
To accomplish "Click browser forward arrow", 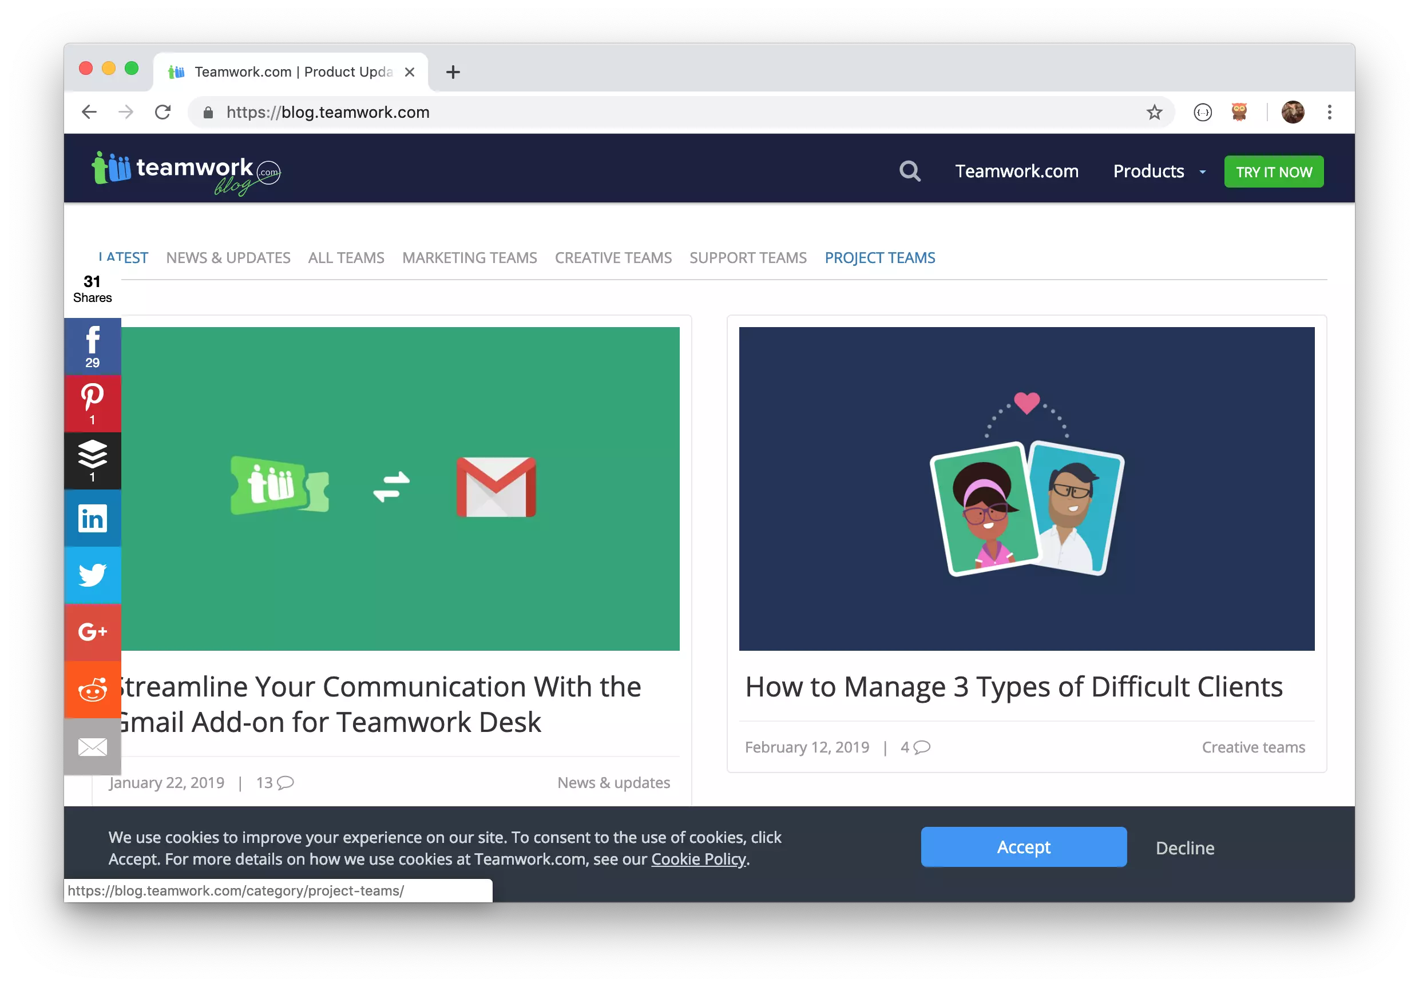I will 126,112.
